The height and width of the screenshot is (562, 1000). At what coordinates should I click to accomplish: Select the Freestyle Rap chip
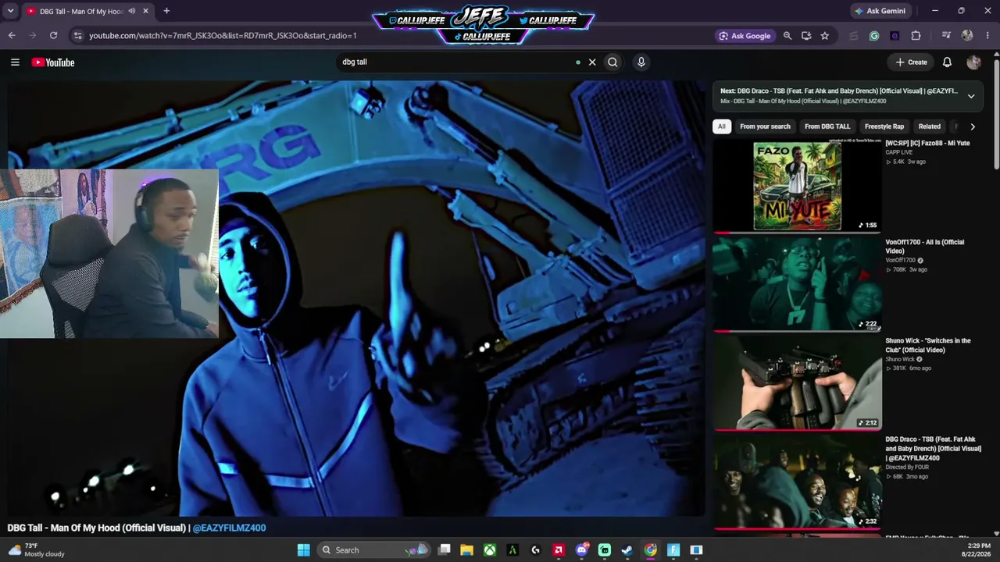[884, 126]
